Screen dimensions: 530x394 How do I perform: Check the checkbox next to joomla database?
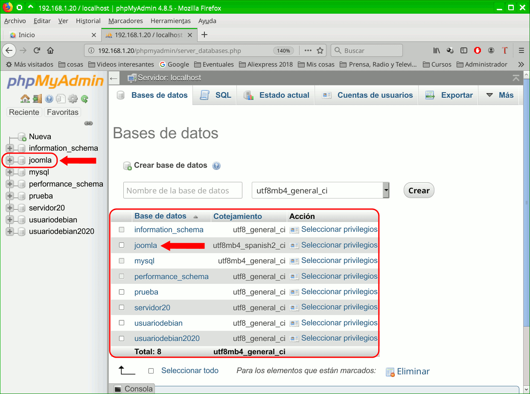point(121,245)
